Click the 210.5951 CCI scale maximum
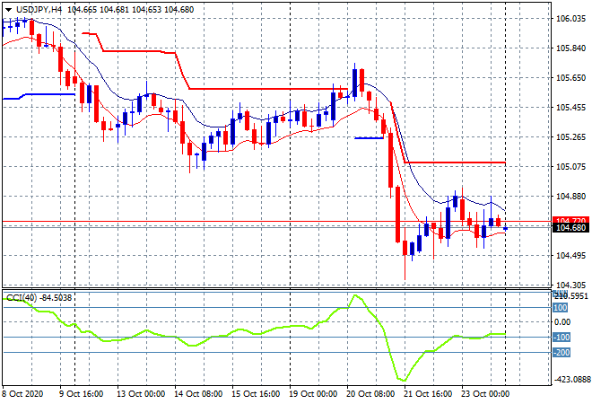Screen dimensions: 592x404 570,295
